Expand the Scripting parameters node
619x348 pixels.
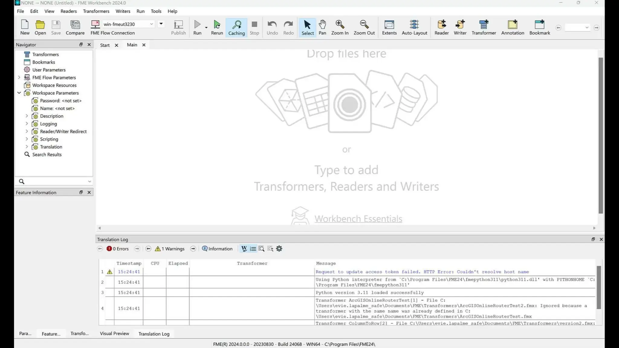pos(27,139)
